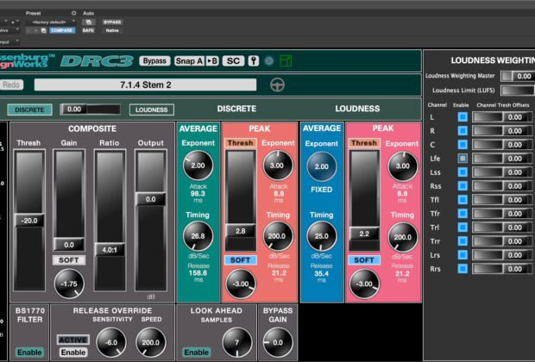Click the Composite Ratio fader at 4.0:1
This screenshot has width=535, height=362.
[x=110, y=250]
